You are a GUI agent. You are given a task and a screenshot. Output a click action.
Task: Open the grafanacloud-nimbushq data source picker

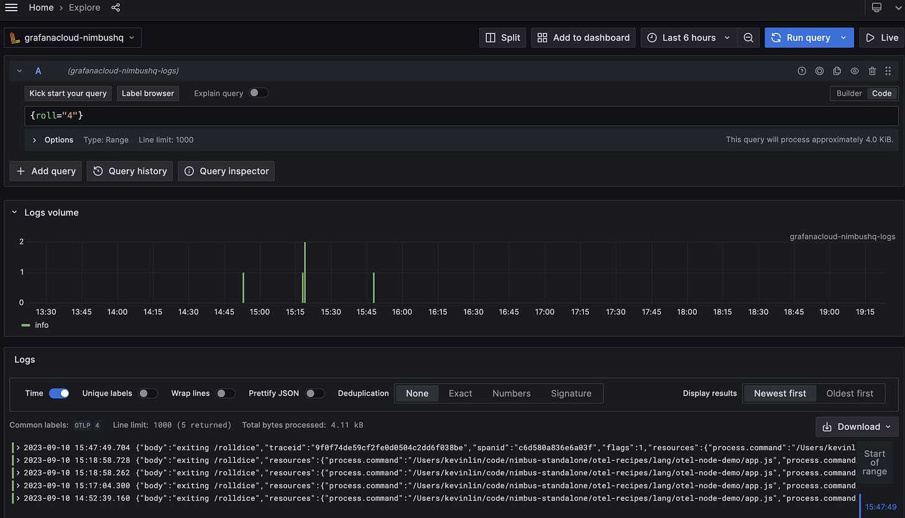pos(72,37)
